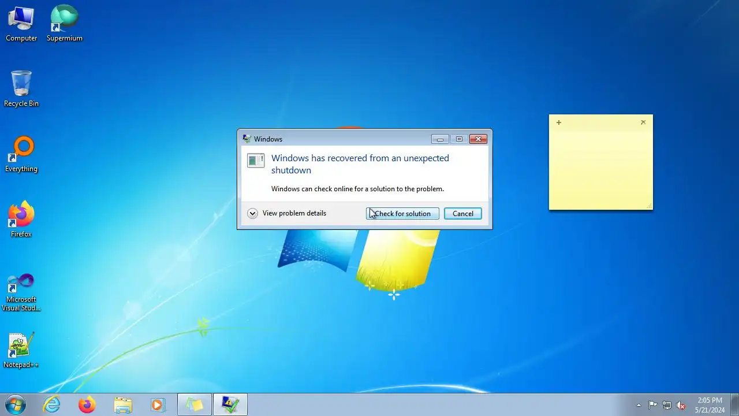Open Windows Media Player from the taskbar

click(158, 404)
